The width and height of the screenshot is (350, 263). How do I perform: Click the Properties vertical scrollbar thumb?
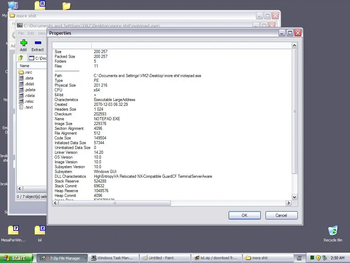tap(294, 111)
